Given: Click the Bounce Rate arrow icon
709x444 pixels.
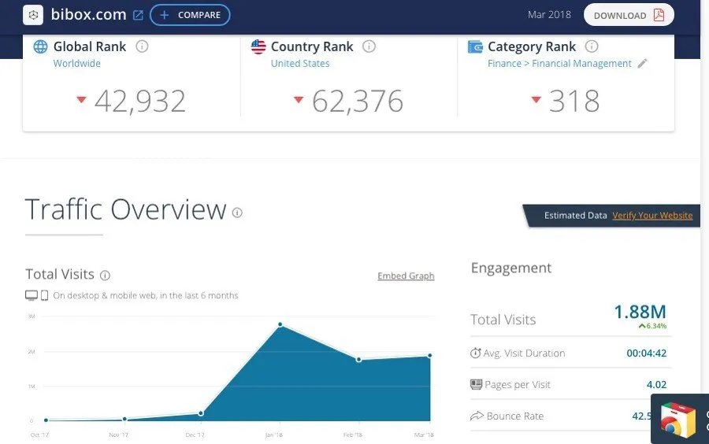Looking at the screenshot, I should pyautogui.click(x=477, y=416).
